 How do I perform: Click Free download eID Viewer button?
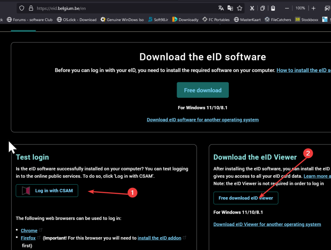246,198
